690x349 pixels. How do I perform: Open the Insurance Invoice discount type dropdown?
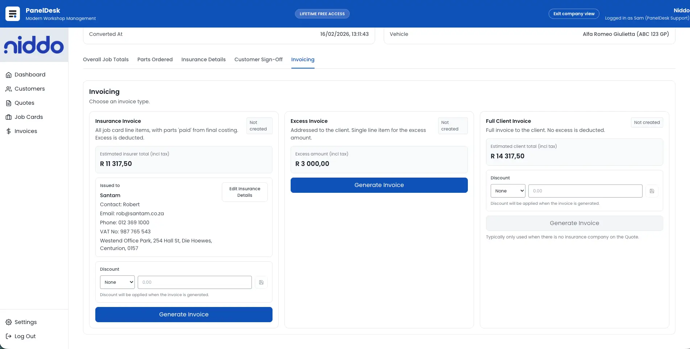pos(117,282)
